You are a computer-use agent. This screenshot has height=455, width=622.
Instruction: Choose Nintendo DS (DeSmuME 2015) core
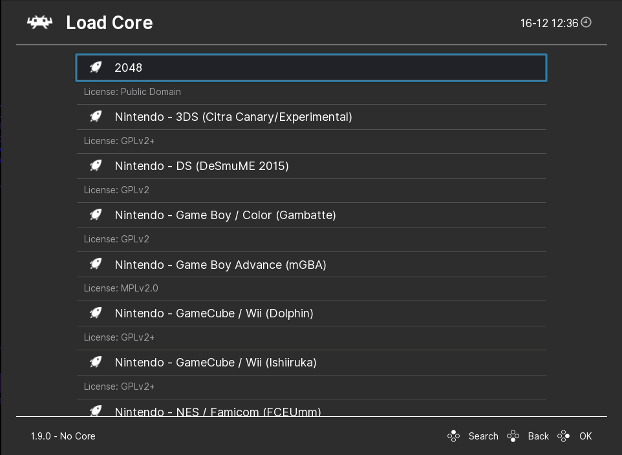pyautogui.click(x=201, y=166)
